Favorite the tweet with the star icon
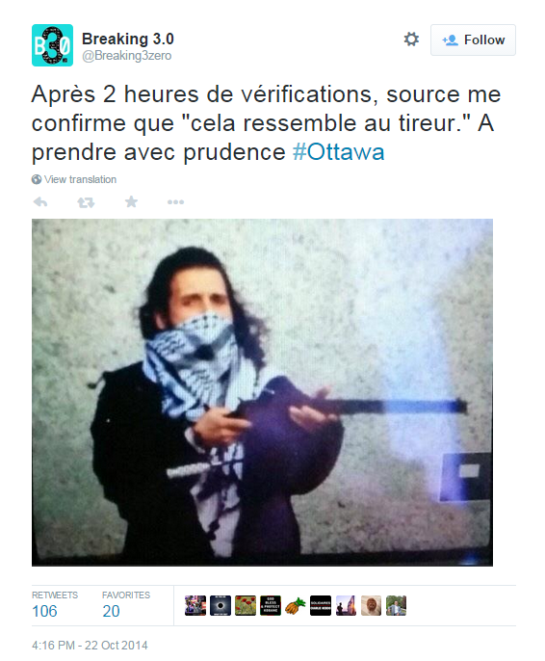Image resolution: width=545 pixels, height=661 pixels. tap(131, 202)
